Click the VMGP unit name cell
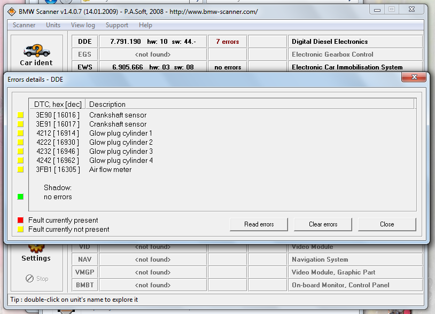Screen dimensions: 435x314 coord(85,272)
